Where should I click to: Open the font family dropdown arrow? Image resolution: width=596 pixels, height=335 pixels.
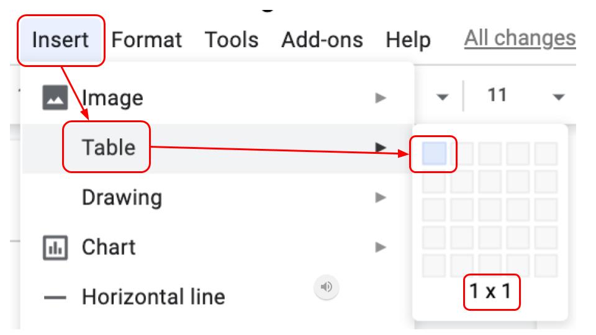(442, 97)
